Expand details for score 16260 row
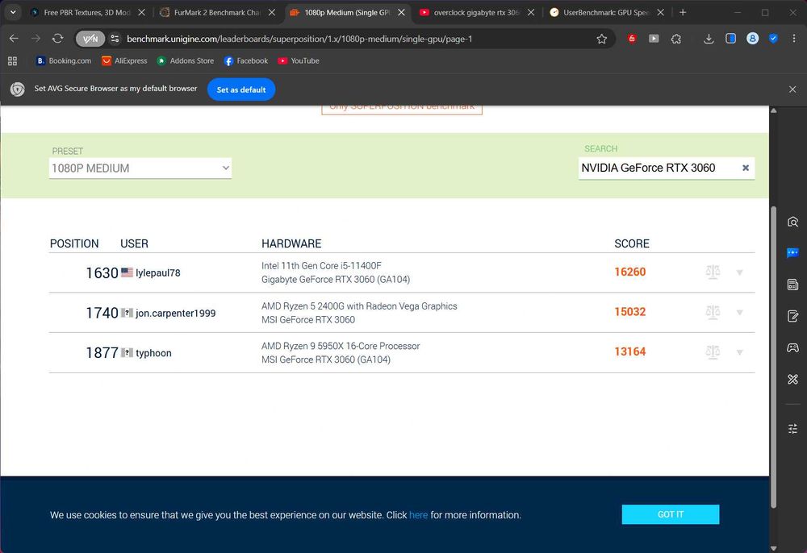807x553 pixels. pyautogui.click(x=739, y=272)
